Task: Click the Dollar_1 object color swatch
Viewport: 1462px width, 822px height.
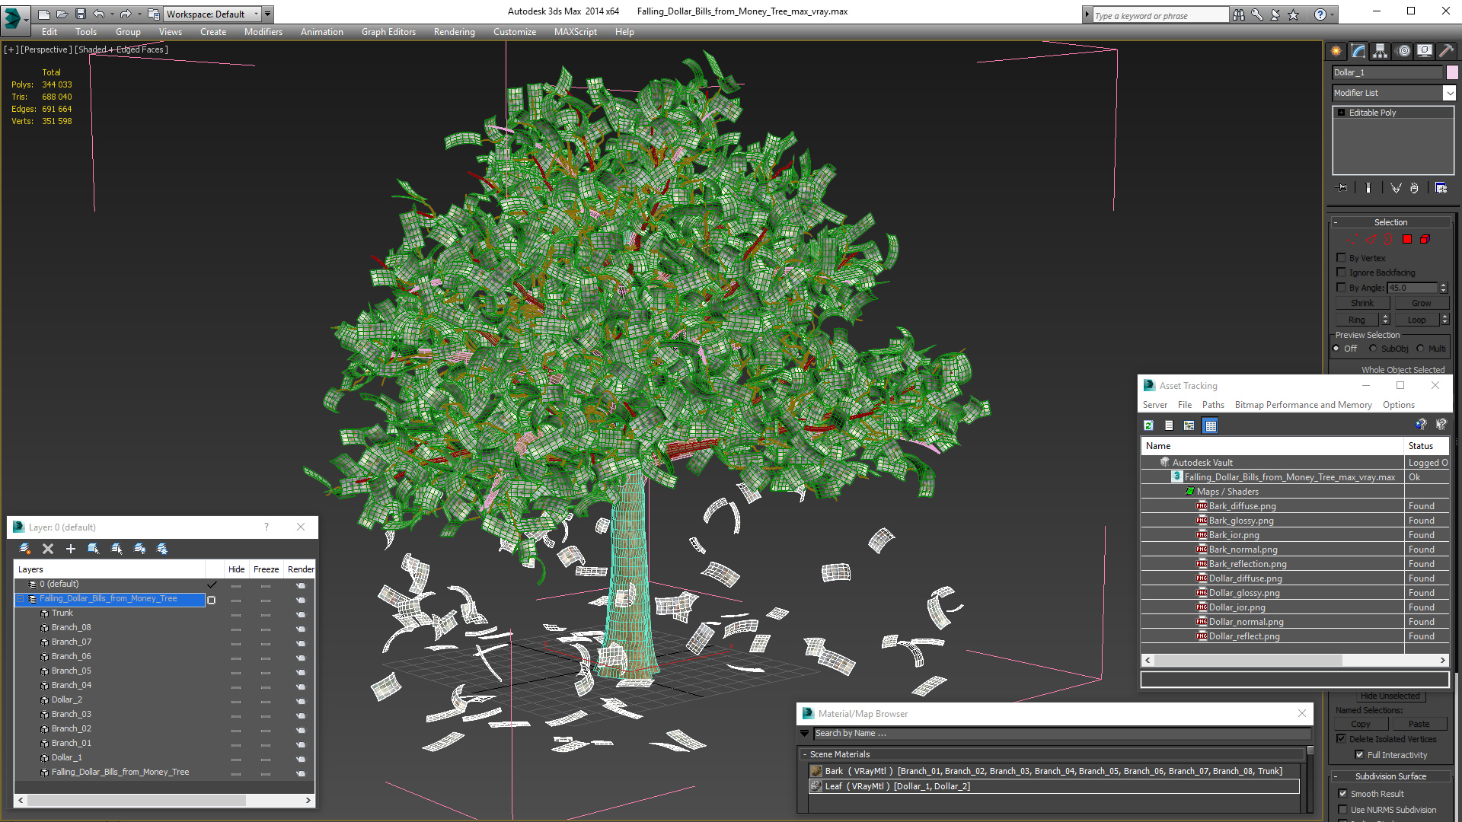Action: 1452,72
